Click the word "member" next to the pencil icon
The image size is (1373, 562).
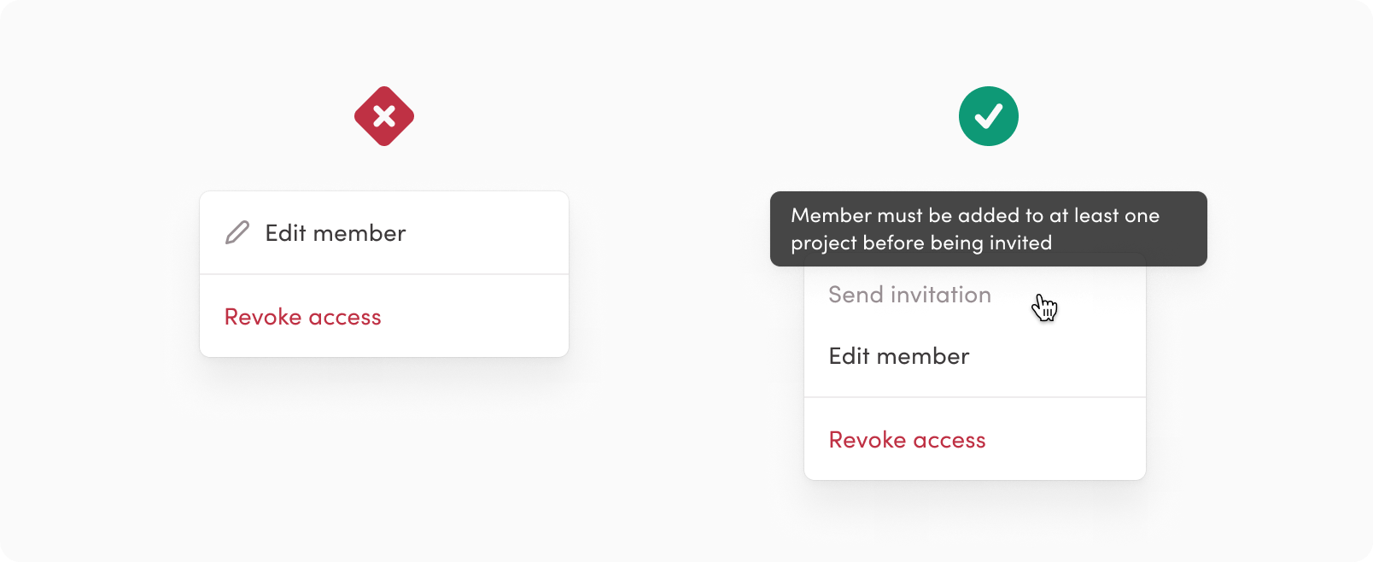359,233
